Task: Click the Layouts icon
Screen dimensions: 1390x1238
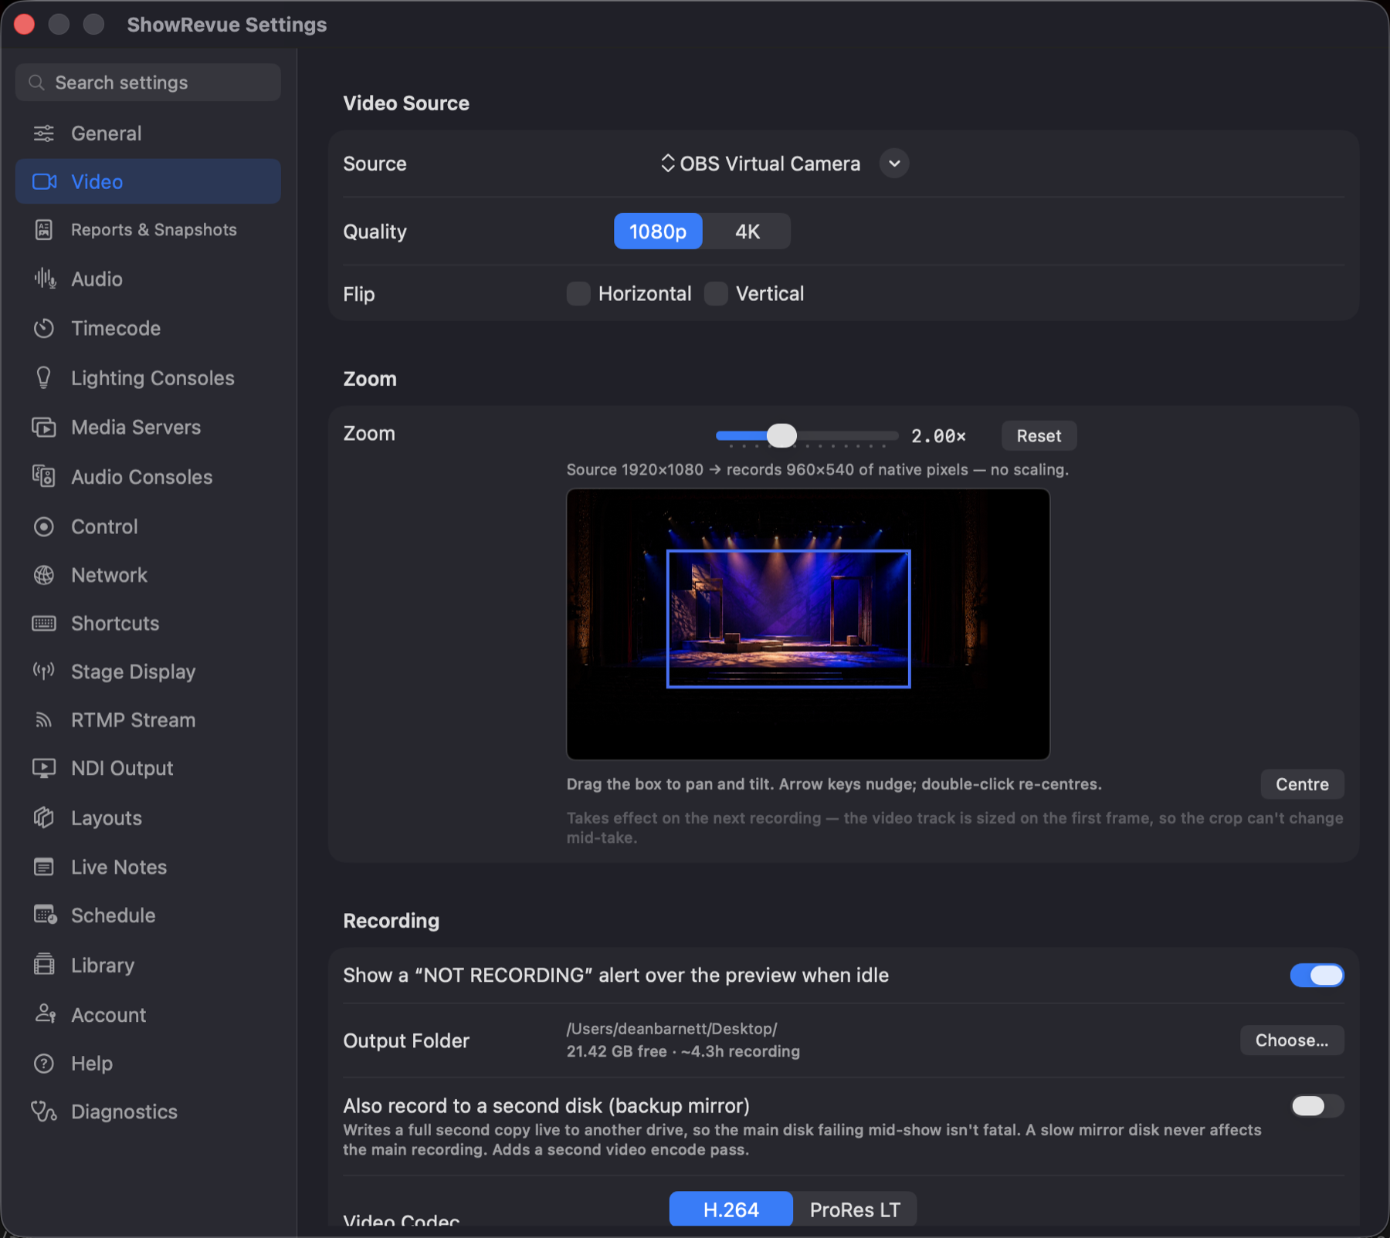Action: (44, 817)
